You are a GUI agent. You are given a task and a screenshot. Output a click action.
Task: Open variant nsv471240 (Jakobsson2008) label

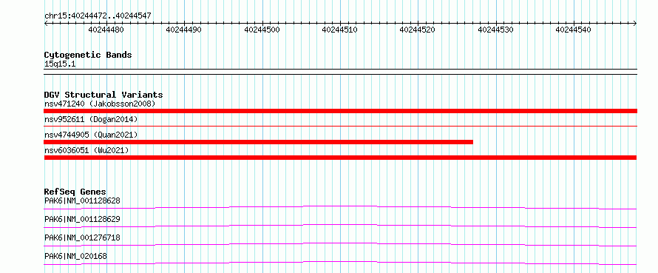click(100, 104)
